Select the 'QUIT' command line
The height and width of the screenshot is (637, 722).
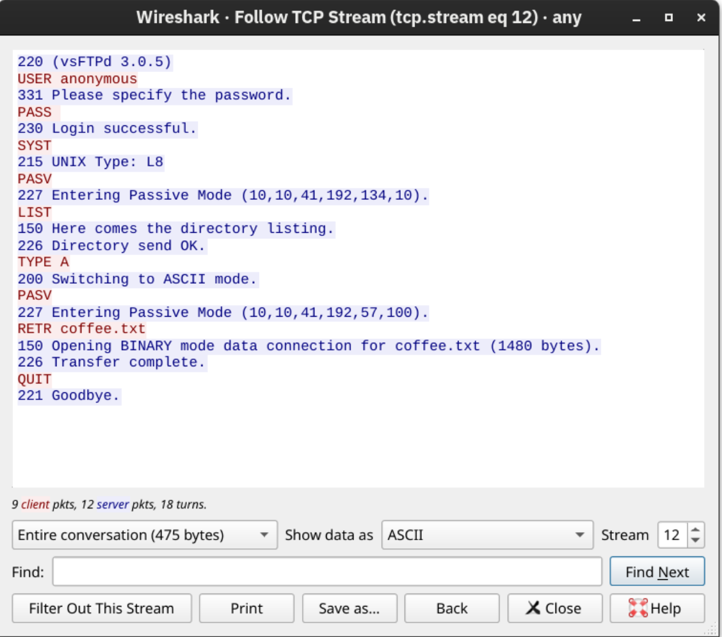point(35,379)
